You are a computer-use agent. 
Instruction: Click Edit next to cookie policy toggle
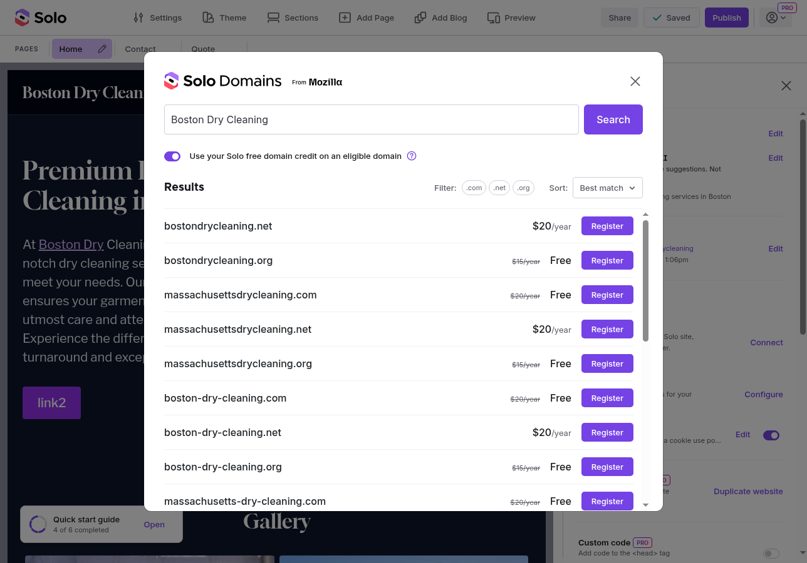(x=742, y=434)
